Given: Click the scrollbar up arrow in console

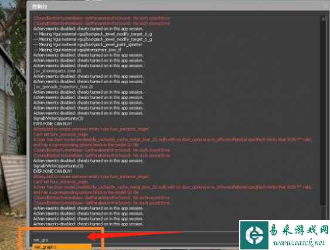Looking at the screenshot, I should coord(323,19).
